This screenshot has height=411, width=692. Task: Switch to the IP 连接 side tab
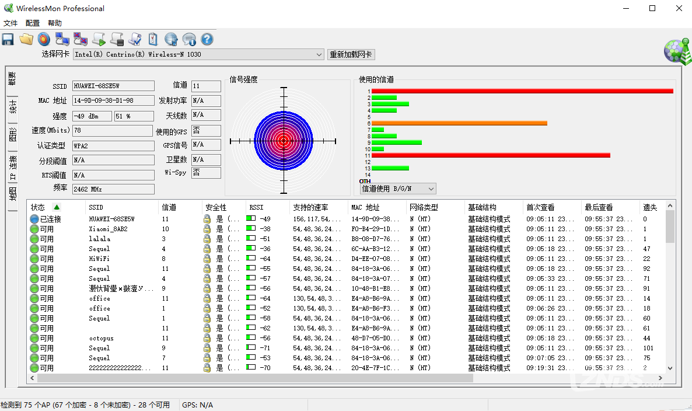pos(12,168)
